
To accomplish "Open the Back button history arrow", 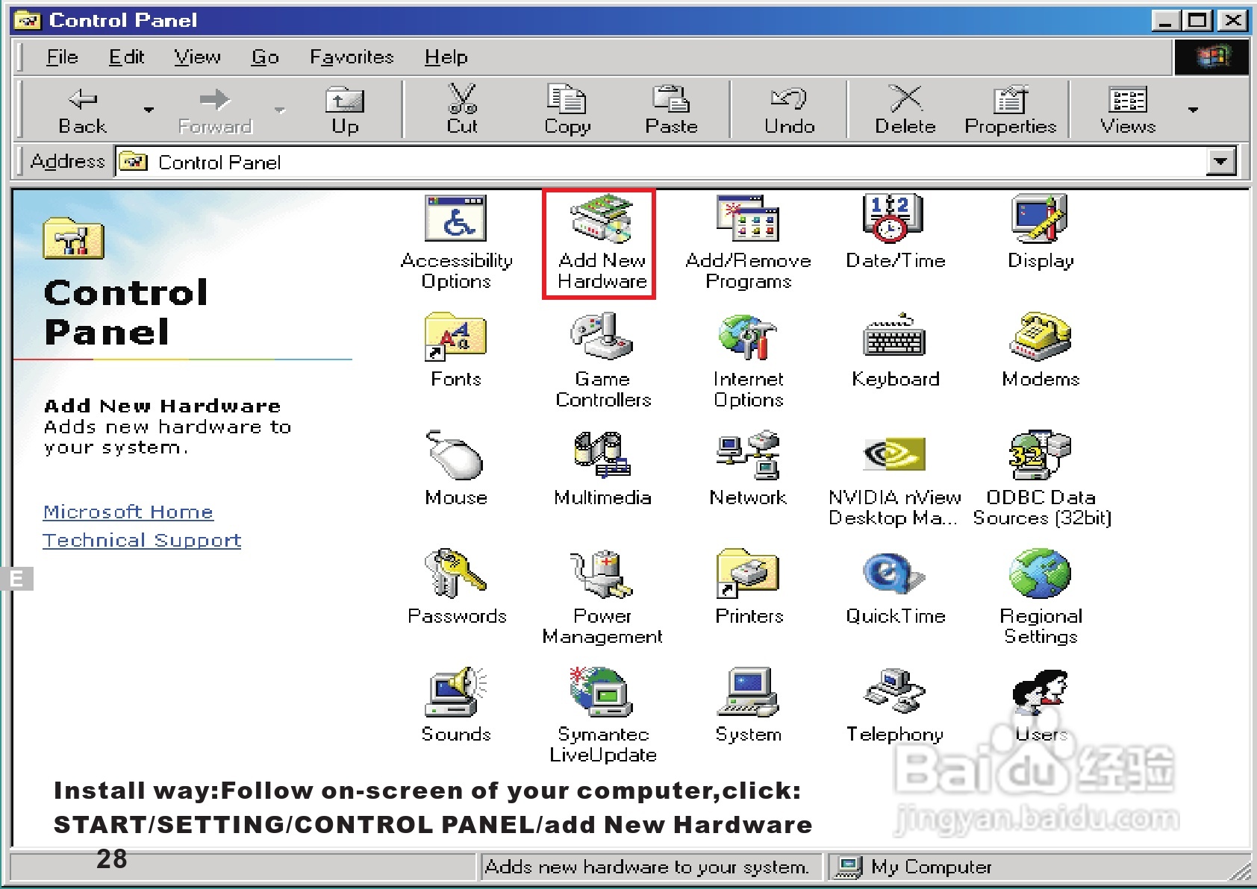I will point(149,110).
